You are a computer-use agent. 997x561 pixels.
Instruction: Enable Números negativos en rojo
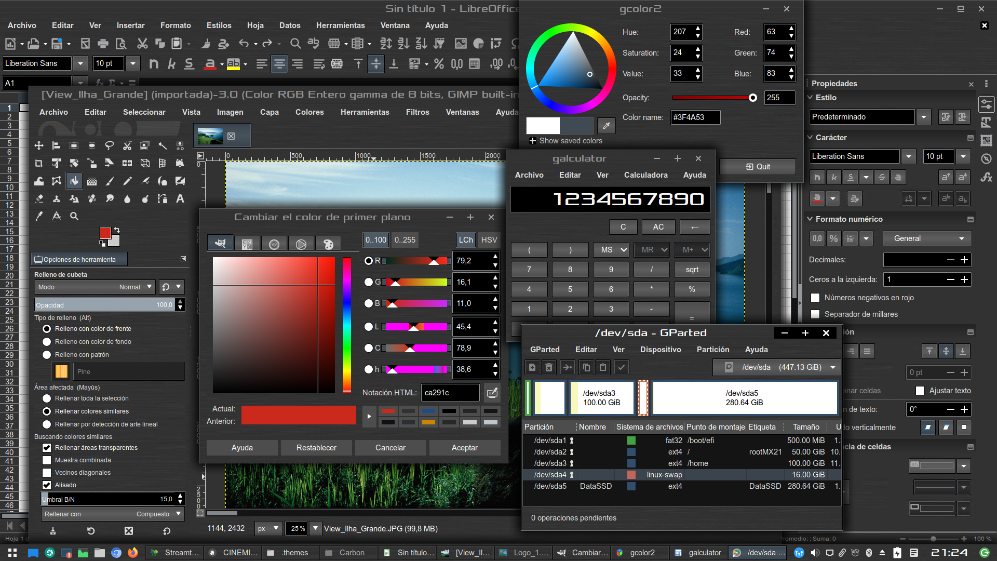(815, 298)
